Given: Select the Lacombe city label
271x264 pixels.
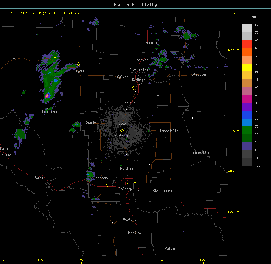Looking at the screenshot, I should pyautogui.click(x=141, y=60).
